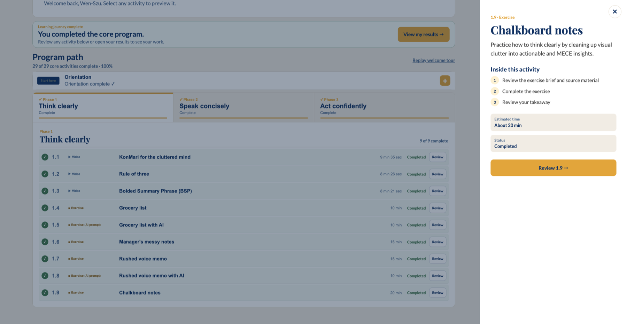
Task: Click the Start here badge
Action: pyautogui.click(x=48, y=81)
